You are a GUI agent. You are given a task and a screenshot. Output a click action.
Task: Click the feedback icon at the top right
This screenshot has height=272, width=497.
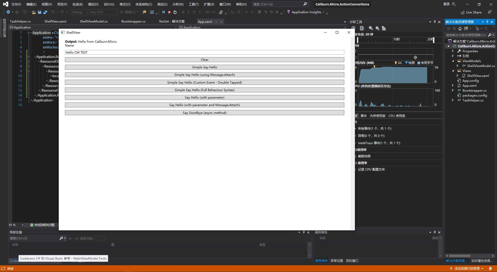pos(490,12)
